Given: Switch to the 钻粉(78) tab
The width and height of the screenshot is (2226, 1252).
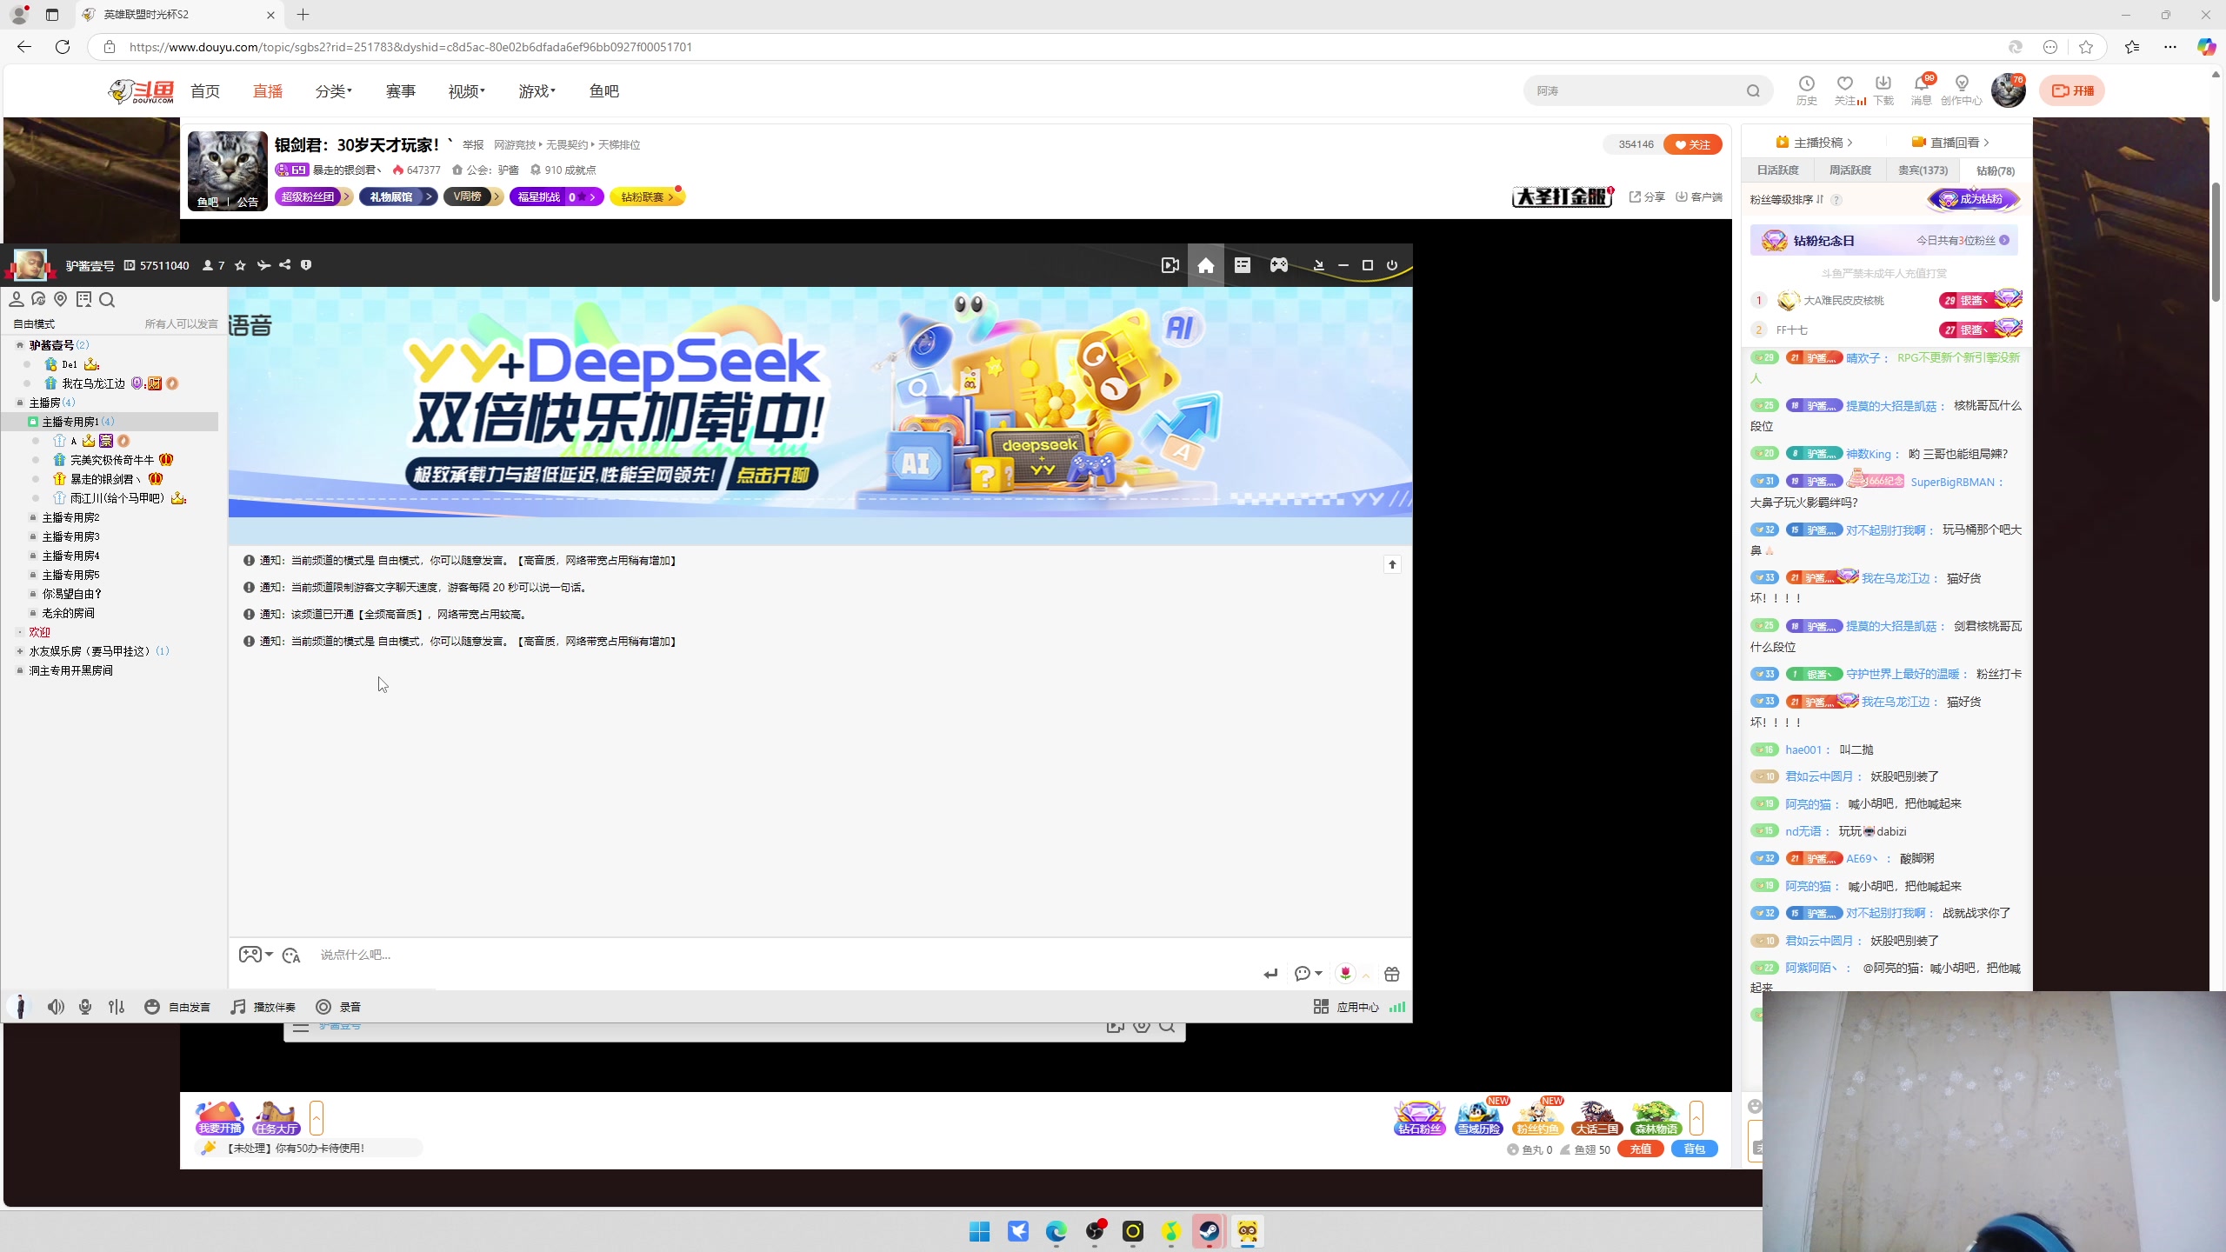Looking at the screenshot, I should 1995,170.
